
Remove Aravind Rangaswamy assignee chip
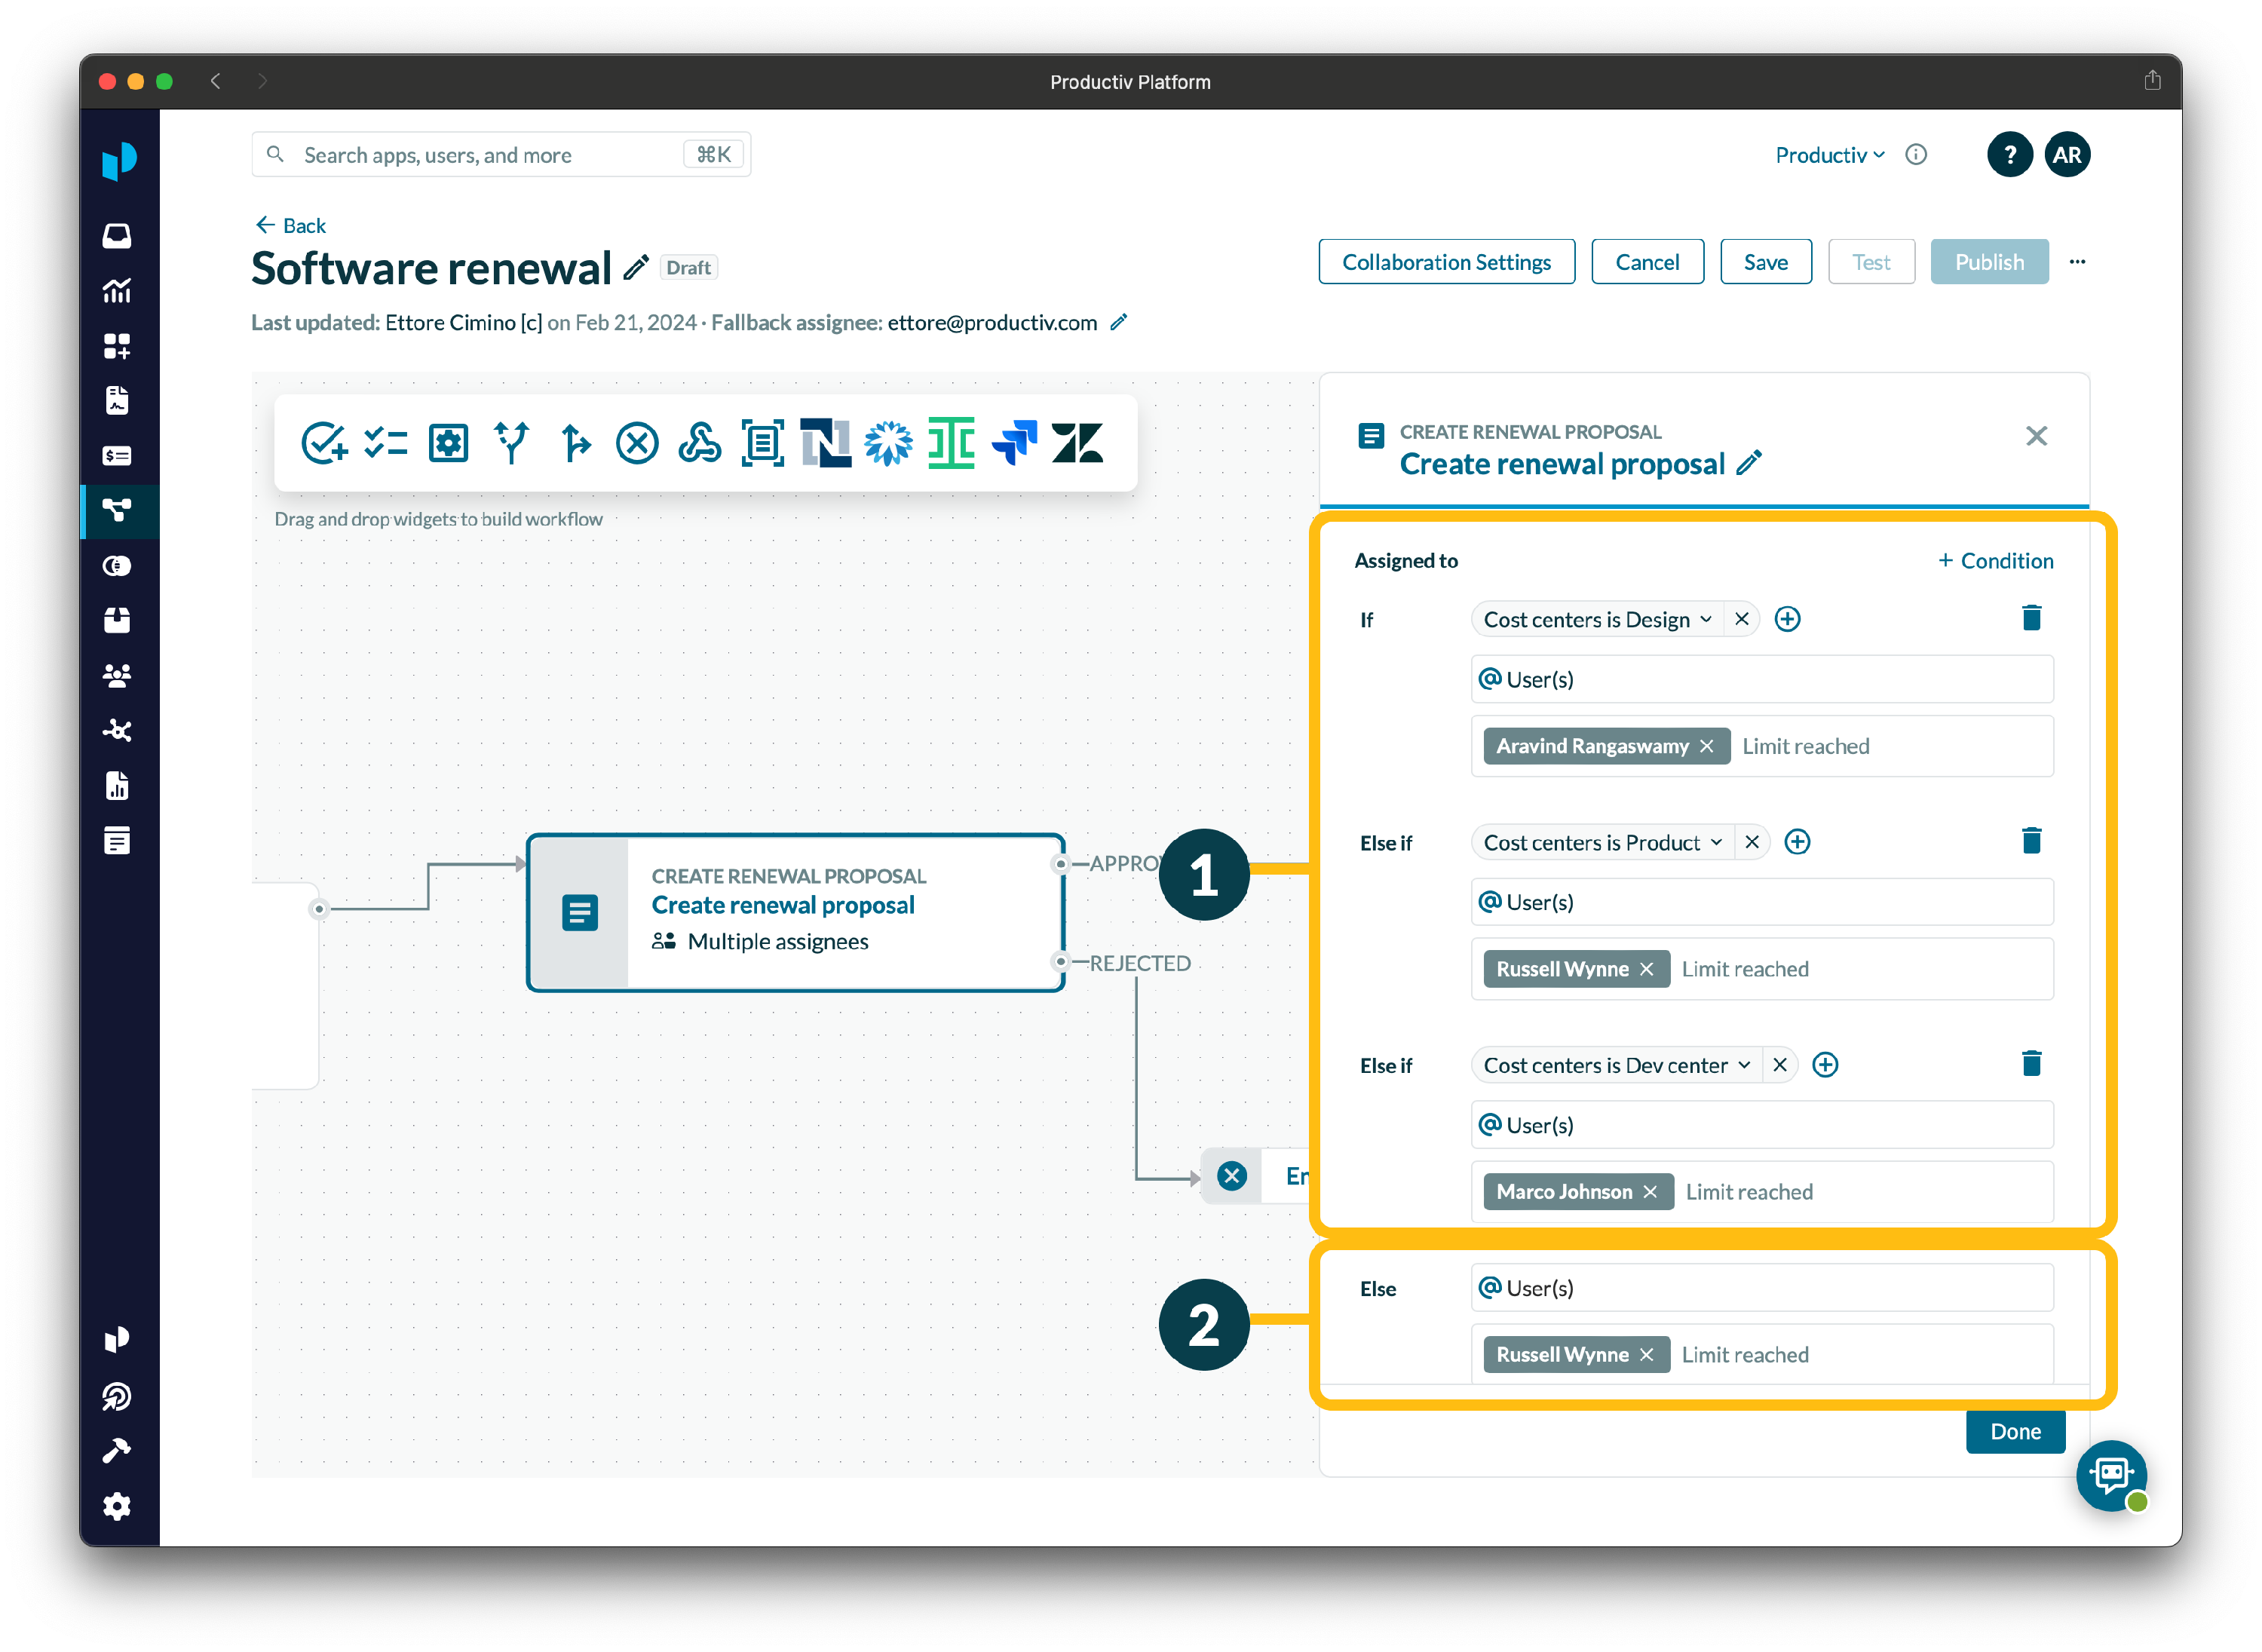(x=1707, y=746)
